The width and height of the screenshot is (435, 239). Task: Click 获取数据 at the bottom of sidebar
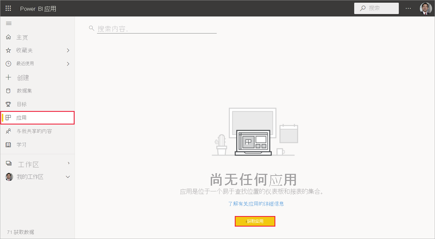point(24,232)
